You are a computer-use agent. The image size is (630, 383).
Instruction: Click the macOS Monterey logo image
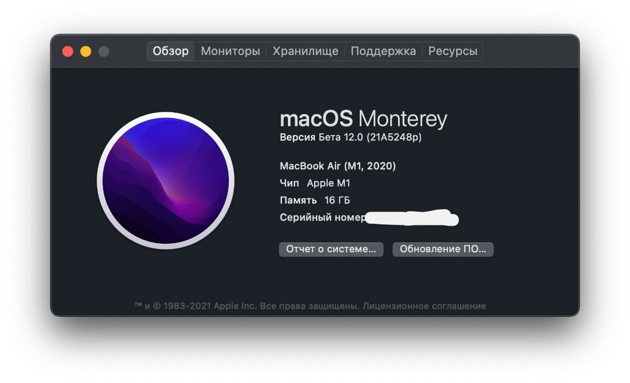(166, 180)
